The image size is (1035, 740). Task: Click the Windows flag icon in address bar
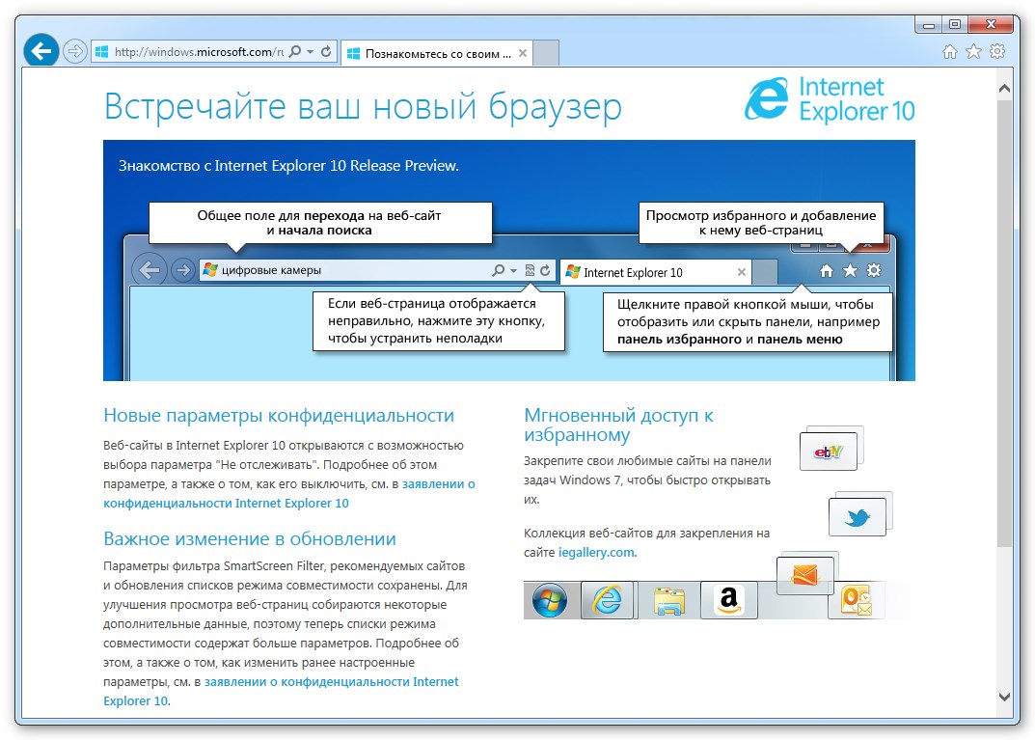coord(101,51)
